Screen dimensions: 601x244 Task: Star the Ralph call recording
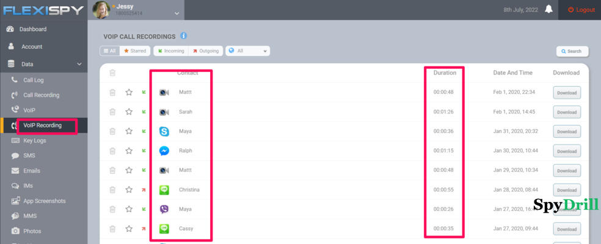[129, 151]
